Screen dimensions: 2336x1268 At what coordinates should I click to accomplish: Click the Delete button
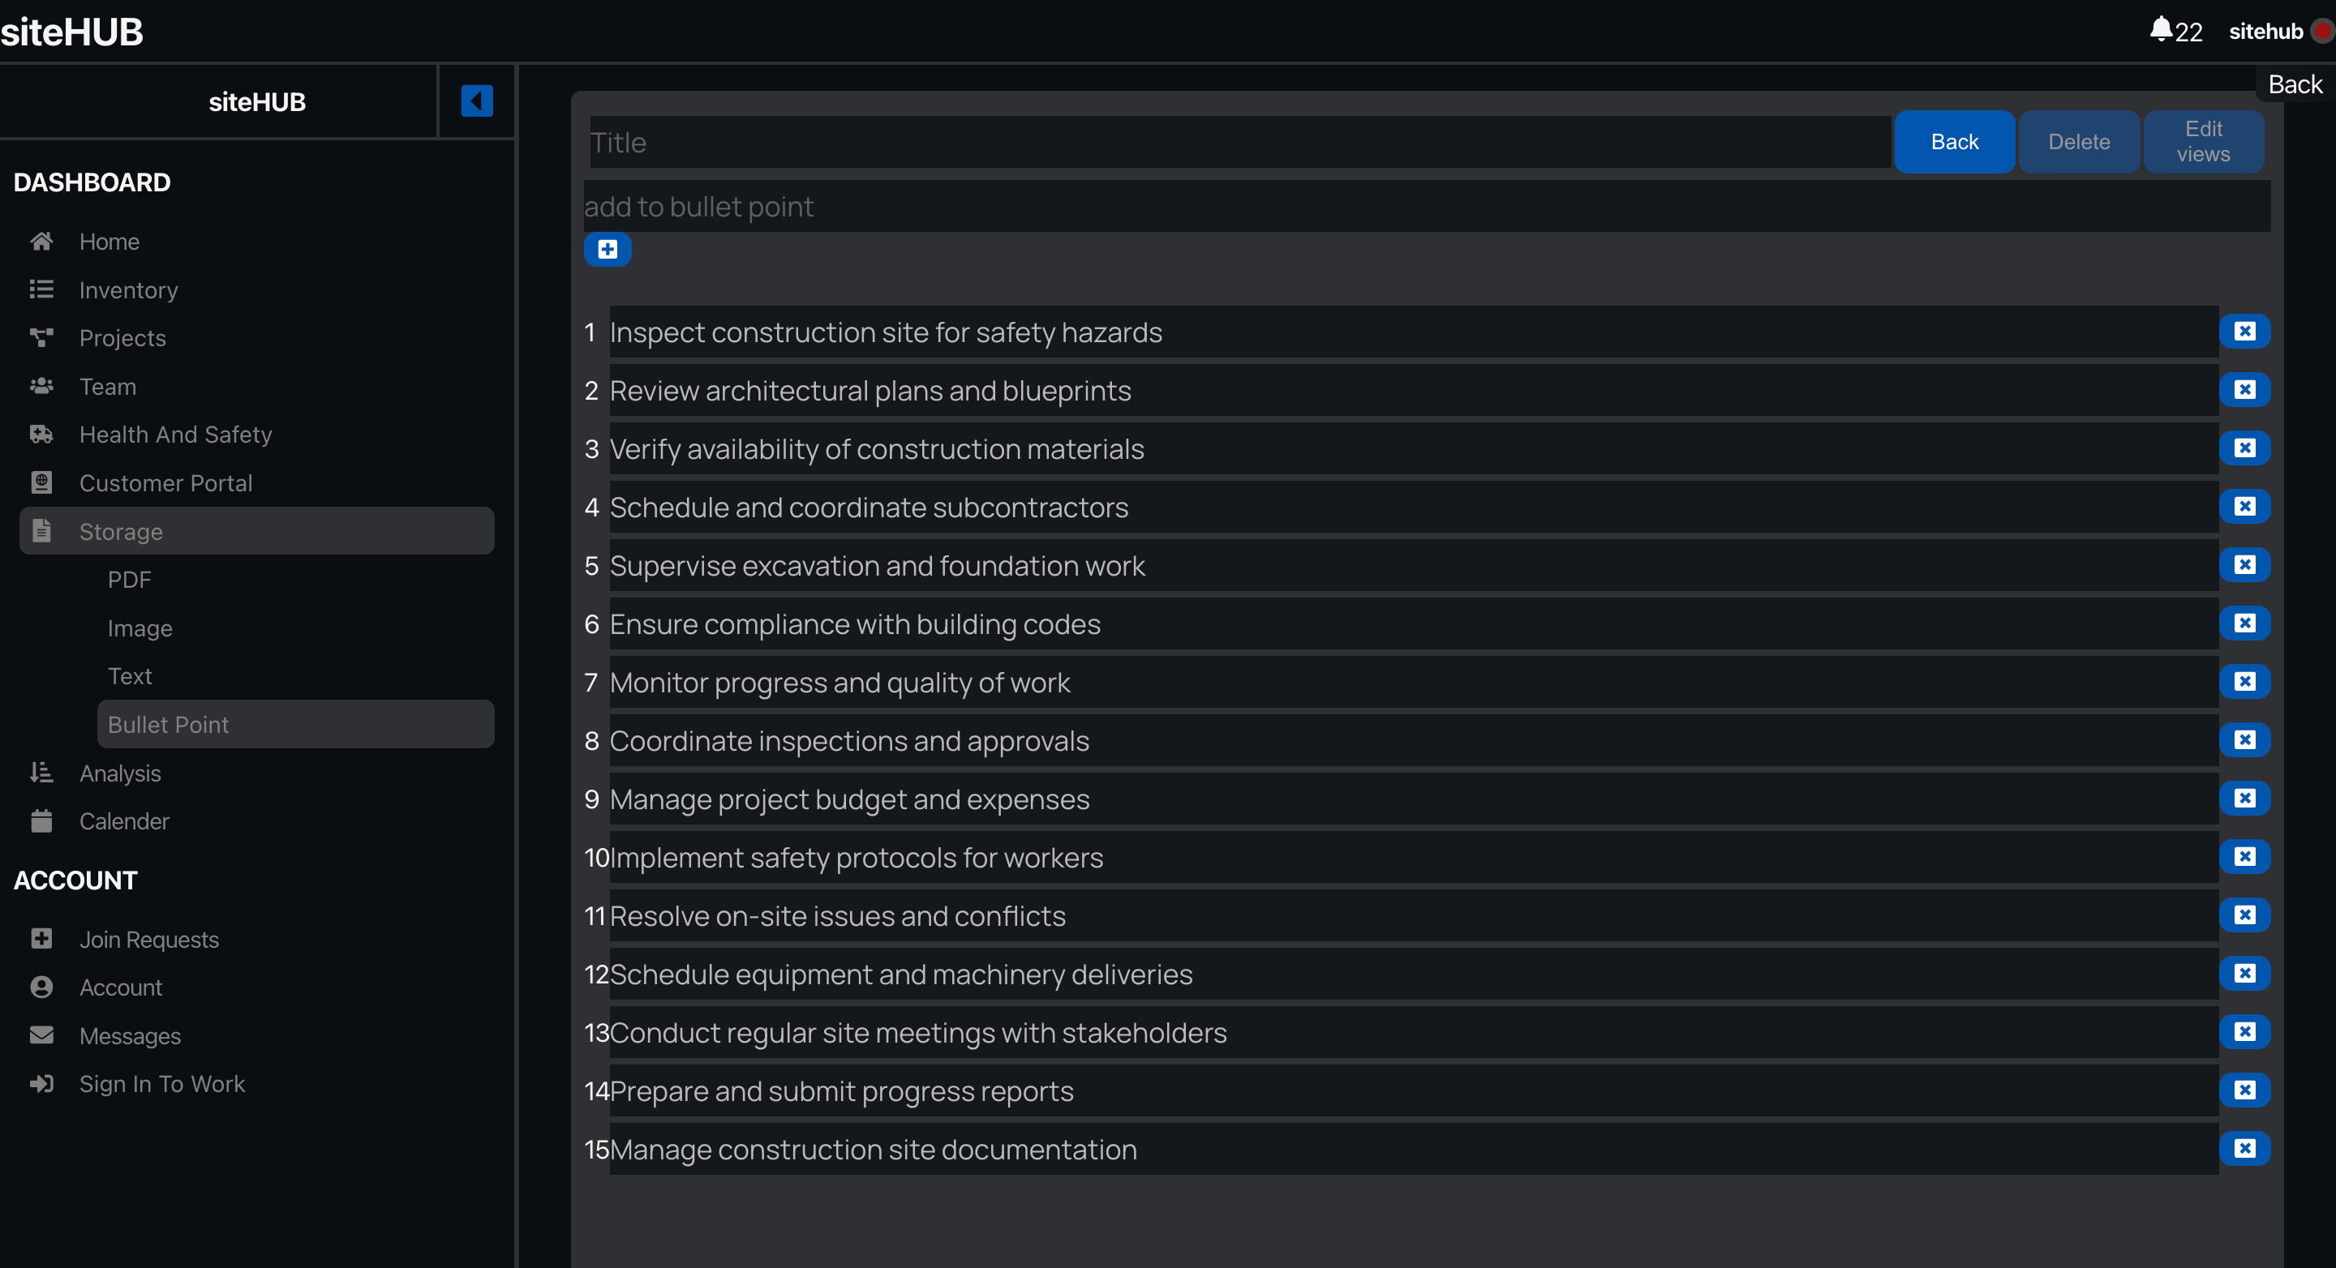point(2078,142)
